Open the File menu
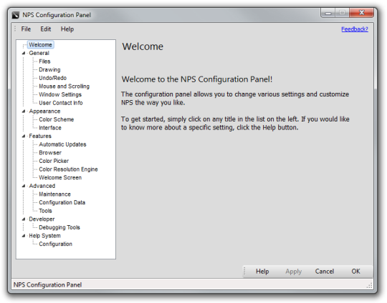 coord(26,29)
